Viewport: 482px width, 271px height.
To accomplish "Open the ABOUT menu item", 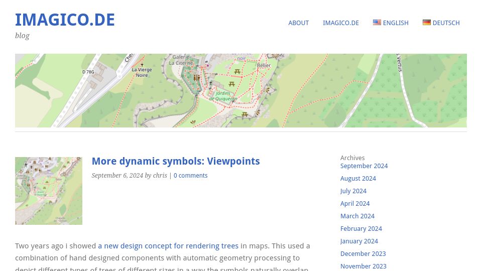I will tap(298, 23).
